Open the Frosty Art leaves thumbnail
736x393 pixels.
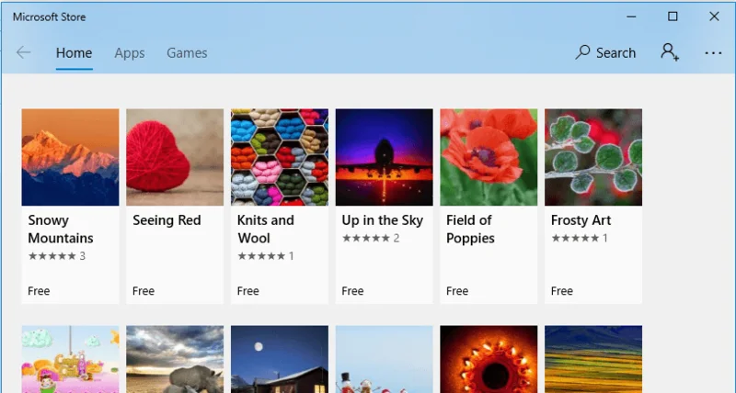coord(593,157)
